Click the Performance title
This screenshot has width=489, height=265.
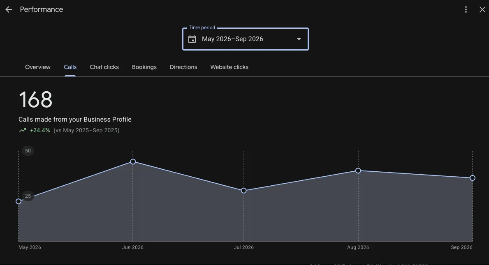coord(42,9)
